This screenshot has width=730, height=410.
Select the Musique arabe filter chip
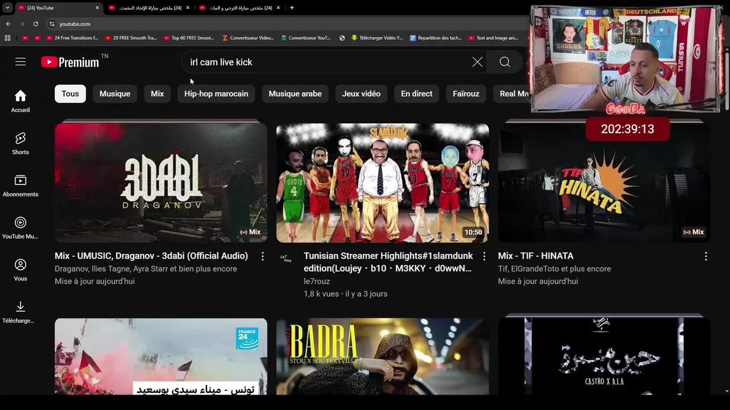(295, 94)
